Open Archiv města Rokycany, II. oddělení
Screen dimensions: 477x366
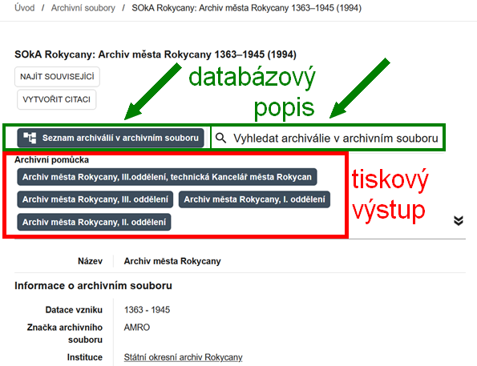tap(94, 222)
